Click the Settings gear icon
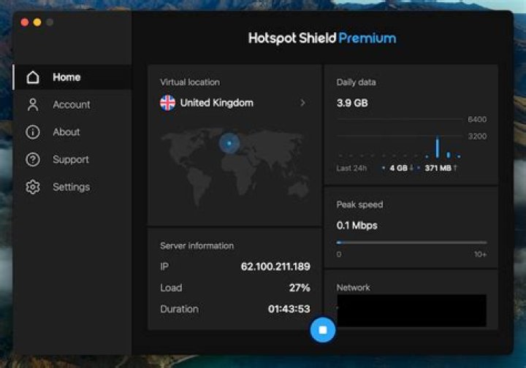 click(32, 187)
